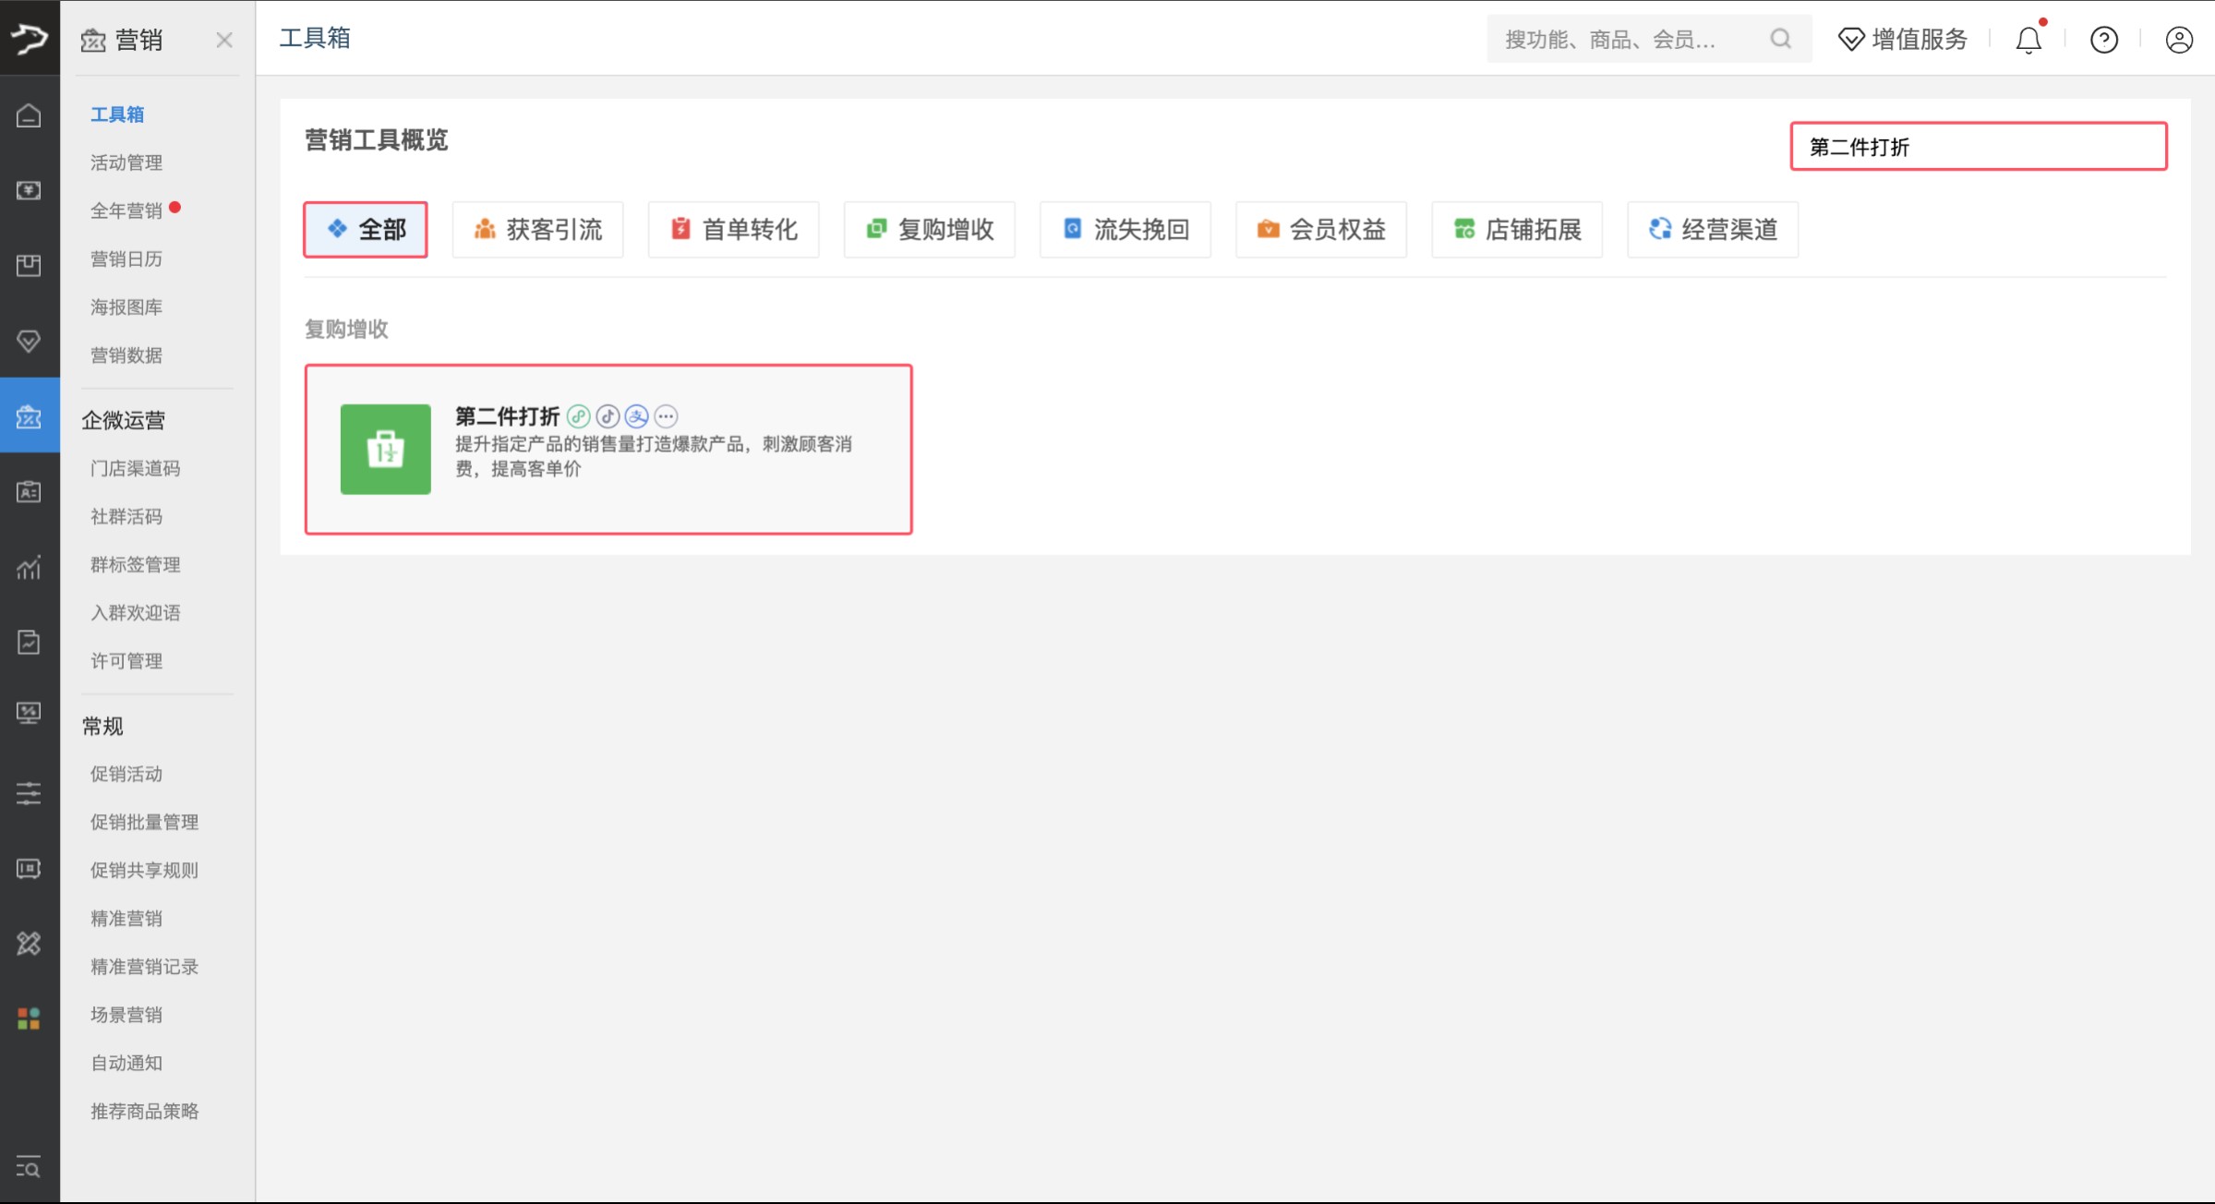Open the 第二件打折 tool card title

coord(507,416)
